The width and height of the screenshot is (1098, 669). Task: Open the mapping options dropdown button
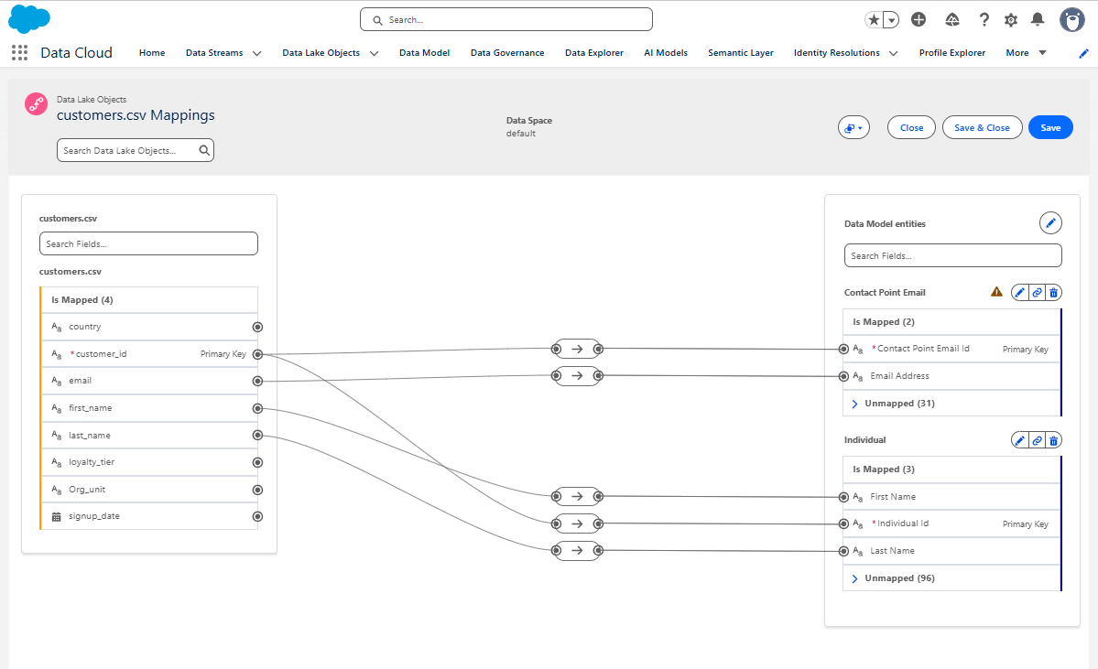click(853, 127)
